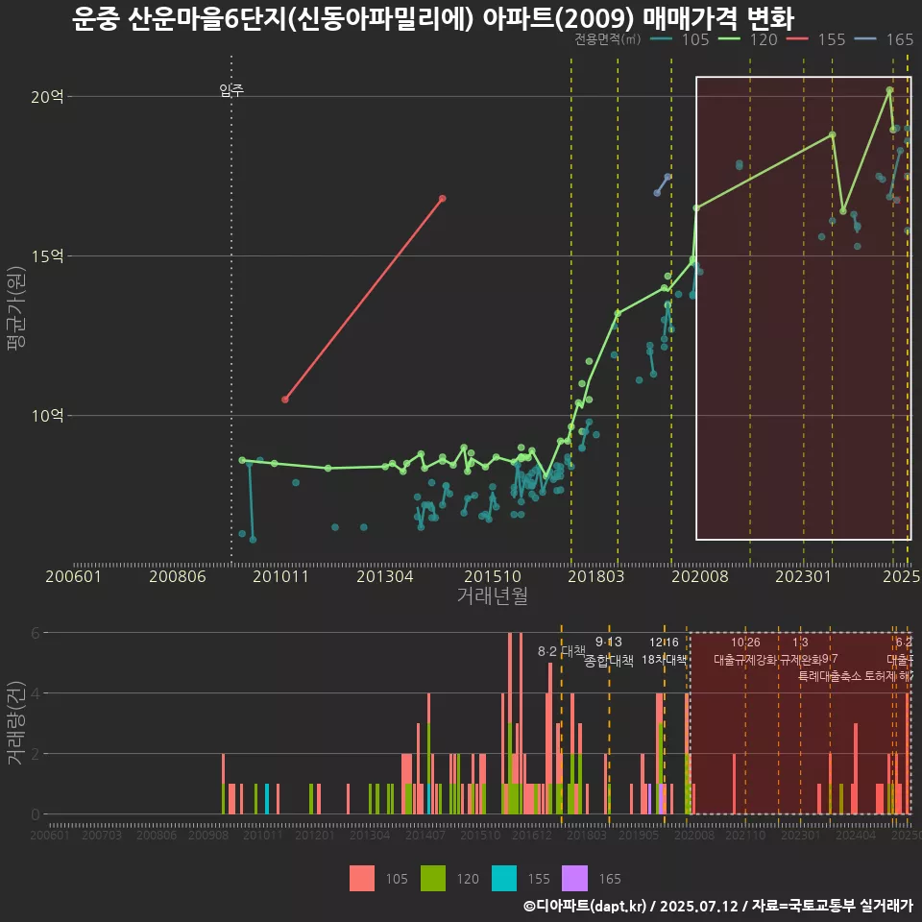This screenshot has width=922, height=922.
Task: Click the cyan 155 bar above '201011' label
Action: click(x=267, y=799)
